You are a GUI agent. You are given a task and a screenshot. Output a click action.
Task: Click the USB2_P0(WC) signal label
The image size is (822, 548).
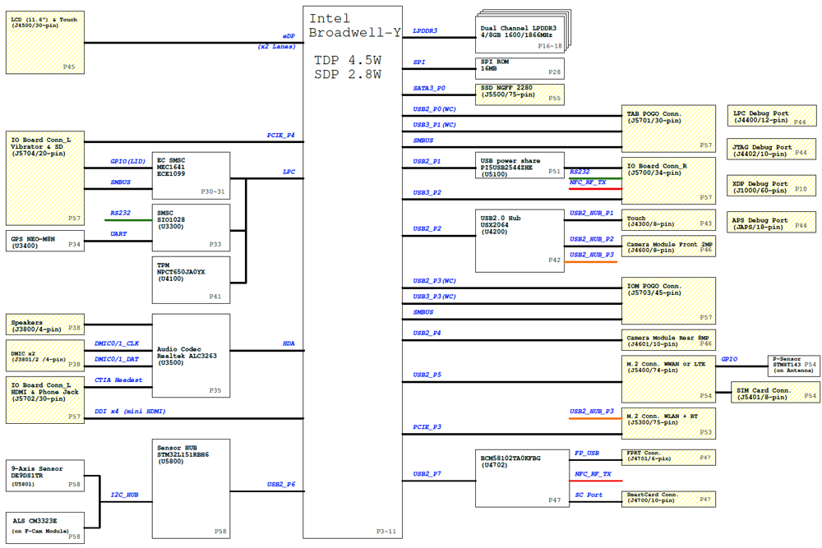pos(435,109)
